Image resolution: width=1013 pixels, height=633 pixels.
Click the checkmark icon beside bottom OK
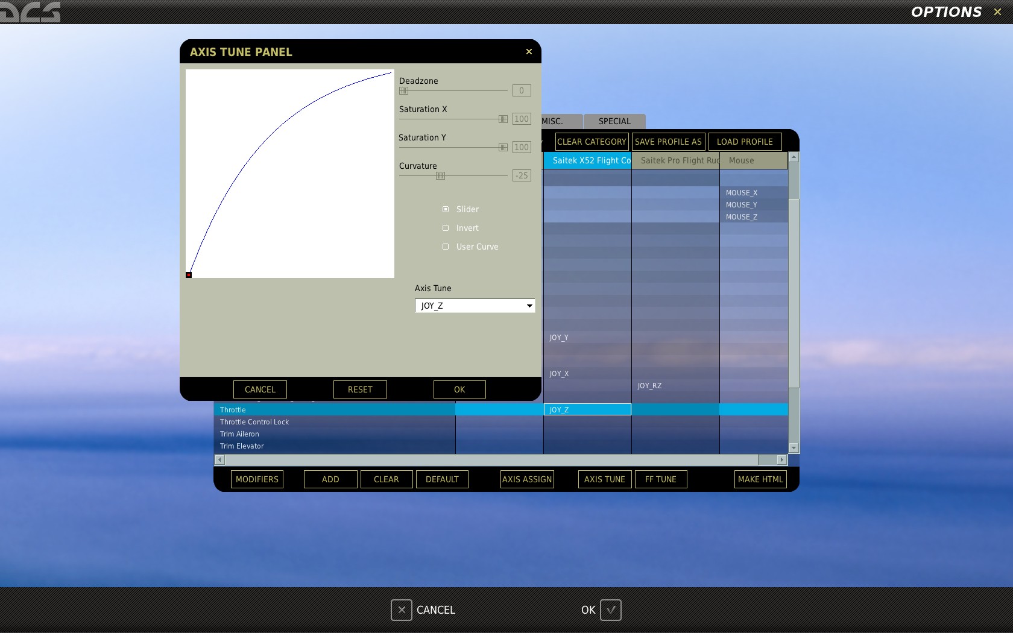point(611,610)
